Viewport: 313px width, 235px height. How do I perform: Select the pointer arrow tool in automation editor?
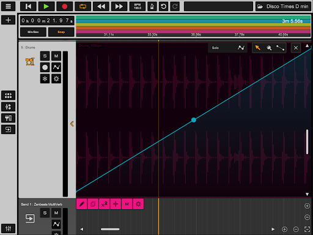point(258,48)
